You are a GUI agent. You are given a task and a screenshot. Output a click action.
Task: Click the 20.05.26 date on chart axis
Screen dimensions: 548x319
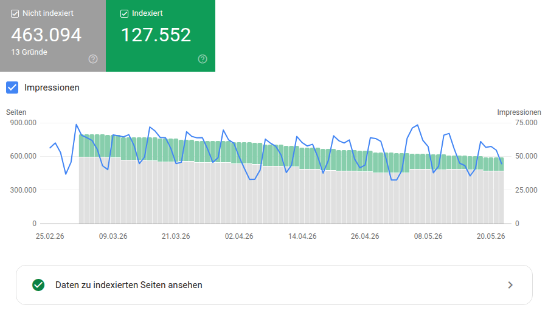tap(491, 236)
